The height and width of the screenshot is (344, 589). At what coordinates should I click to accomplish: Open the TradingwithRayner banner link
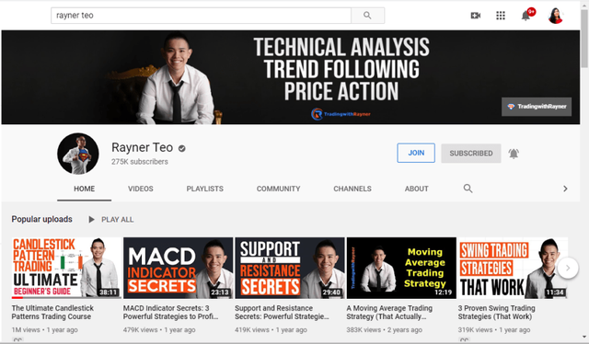click(x=537, y=107)
